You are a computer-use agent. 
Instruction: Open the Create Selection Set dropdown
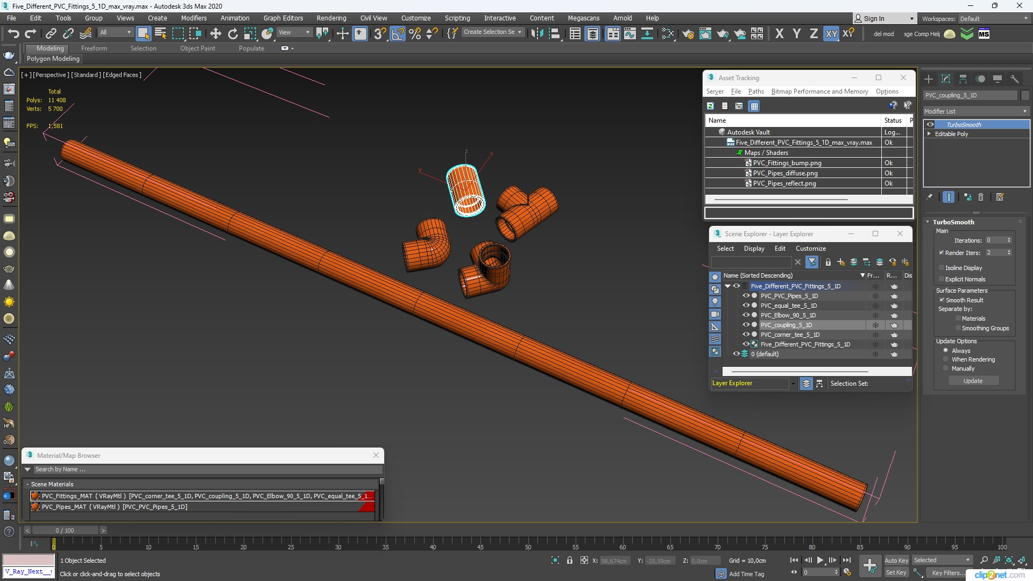pyautogui.click(x=492, y=32)
